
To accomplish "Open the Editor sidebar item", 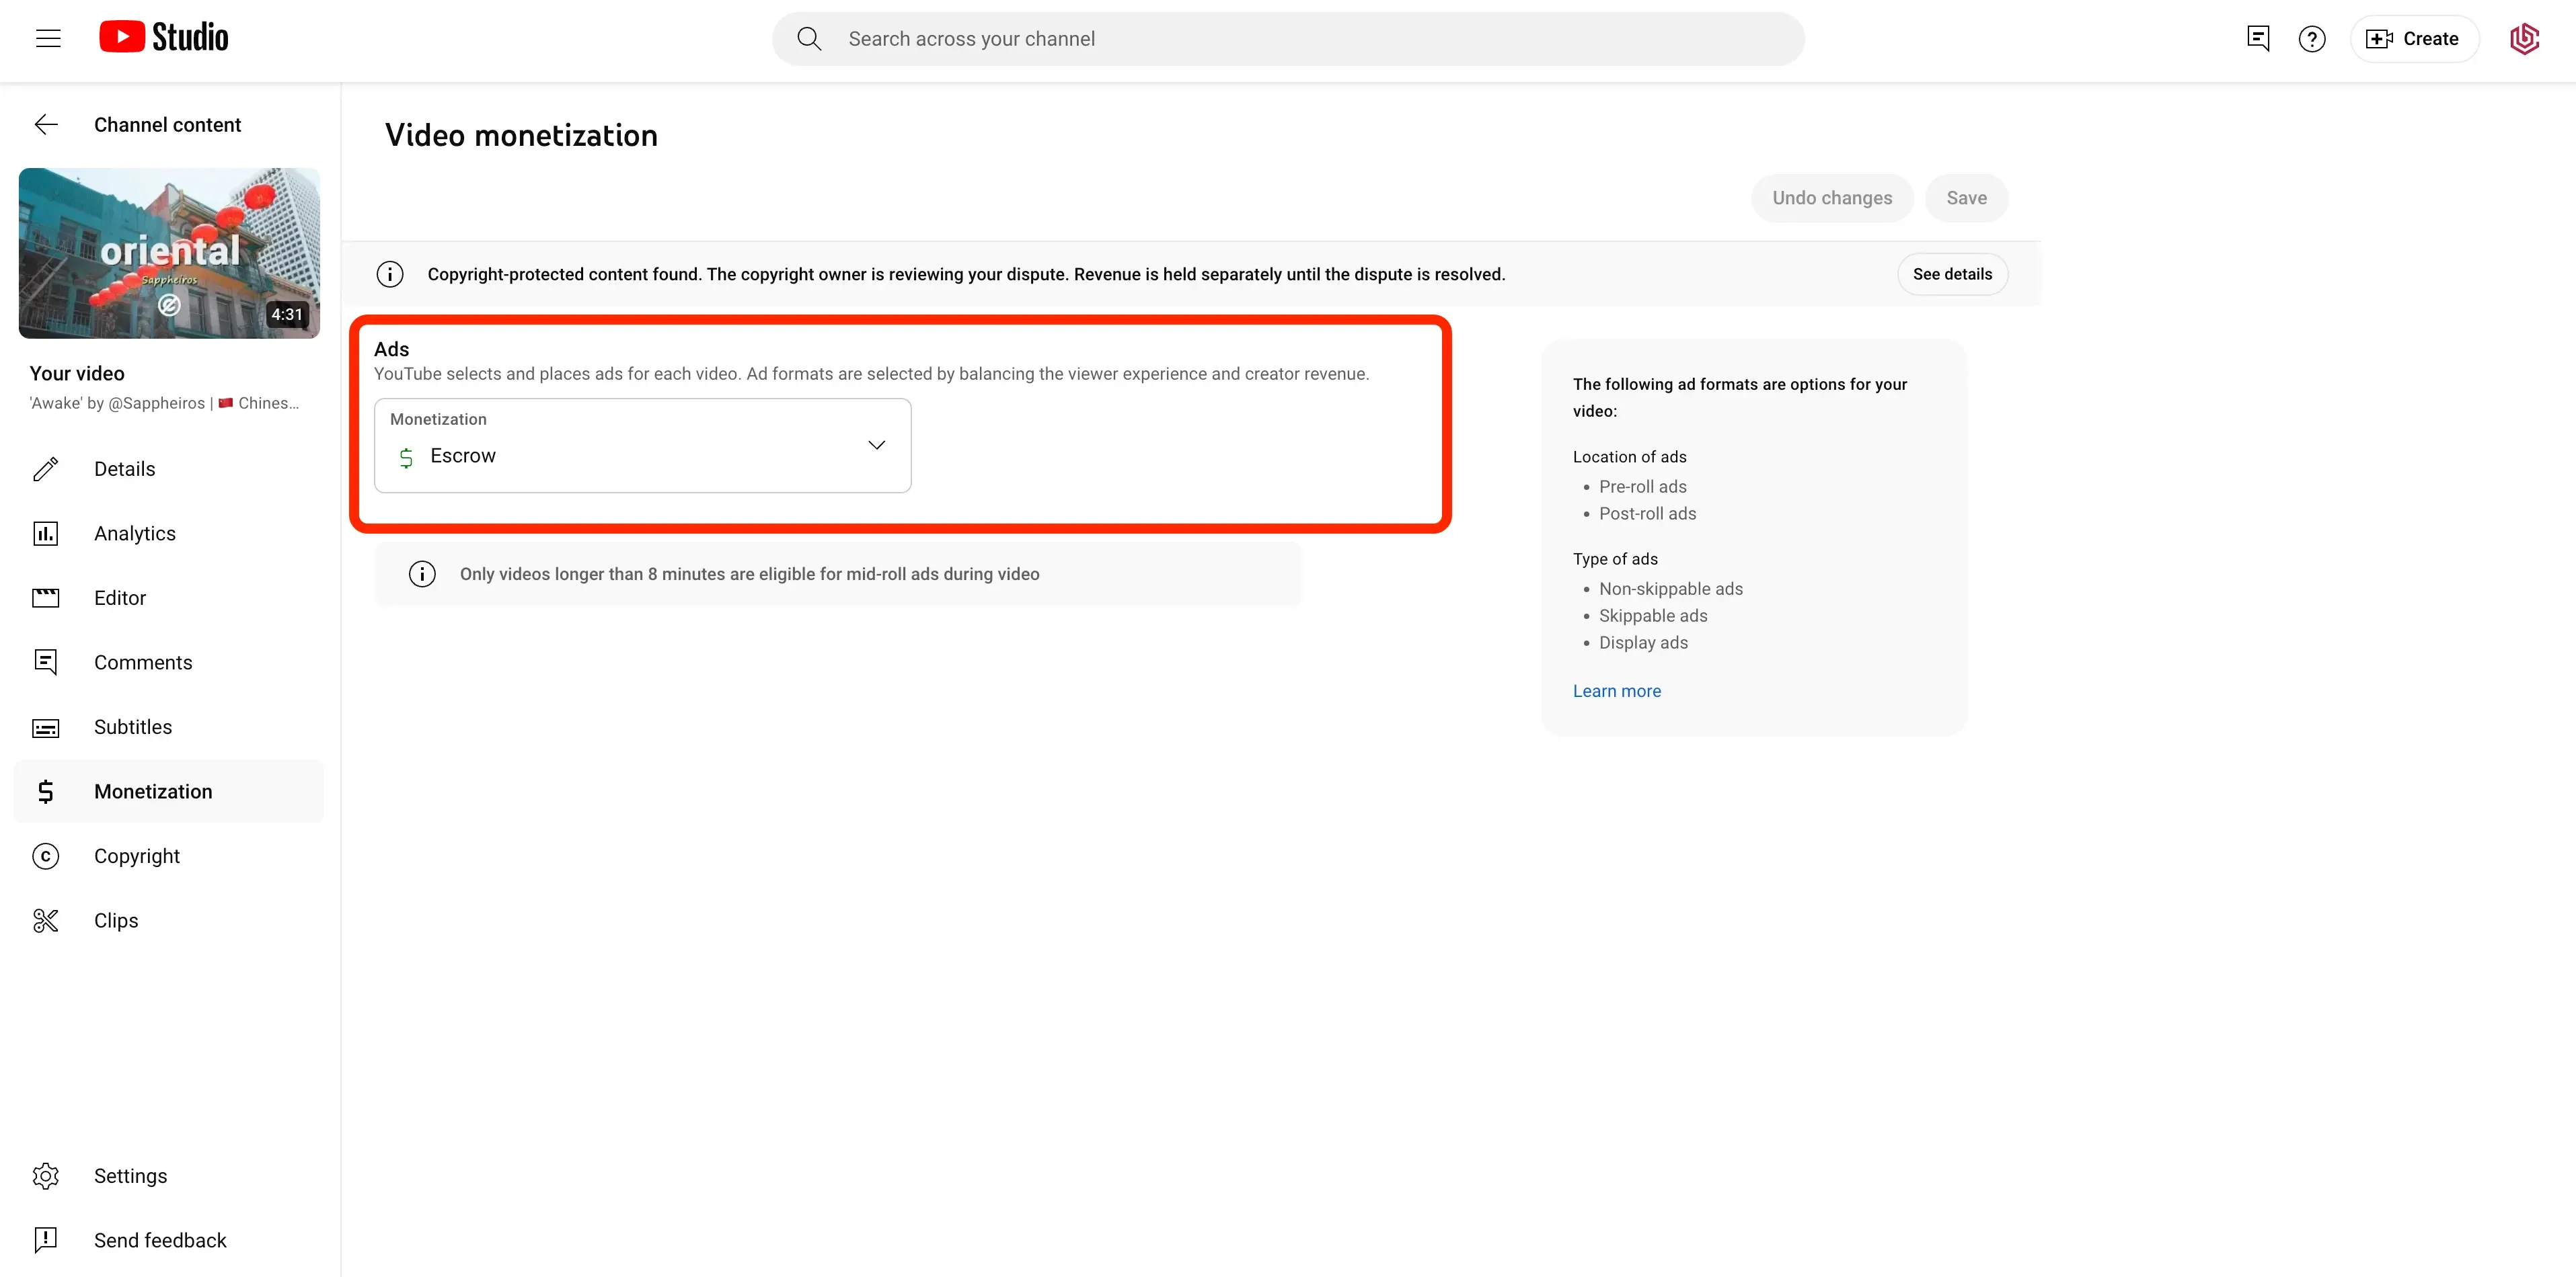I will coord(169,598).
